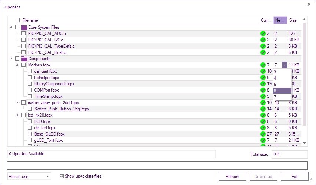Tick the checkbox for cal_uart.fcpx

point(30,71)
